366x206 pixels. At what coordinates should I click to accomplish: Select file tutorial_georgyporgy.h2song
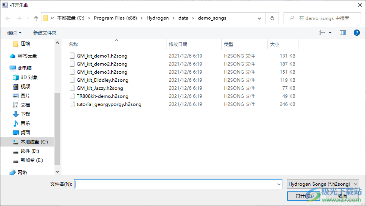[109, 104]
